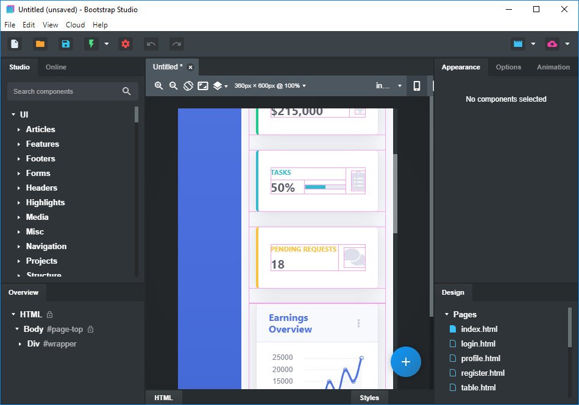The height and width of the screenshot is (405, 579).
Task: Save the design using the floppy disk icon
Action: click(65, 44)
